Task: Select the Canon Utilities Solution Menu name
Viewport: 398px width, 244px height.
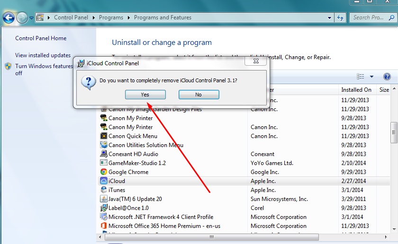Action: (x=146, y=145)
